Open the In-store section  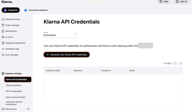coord(7,37)
